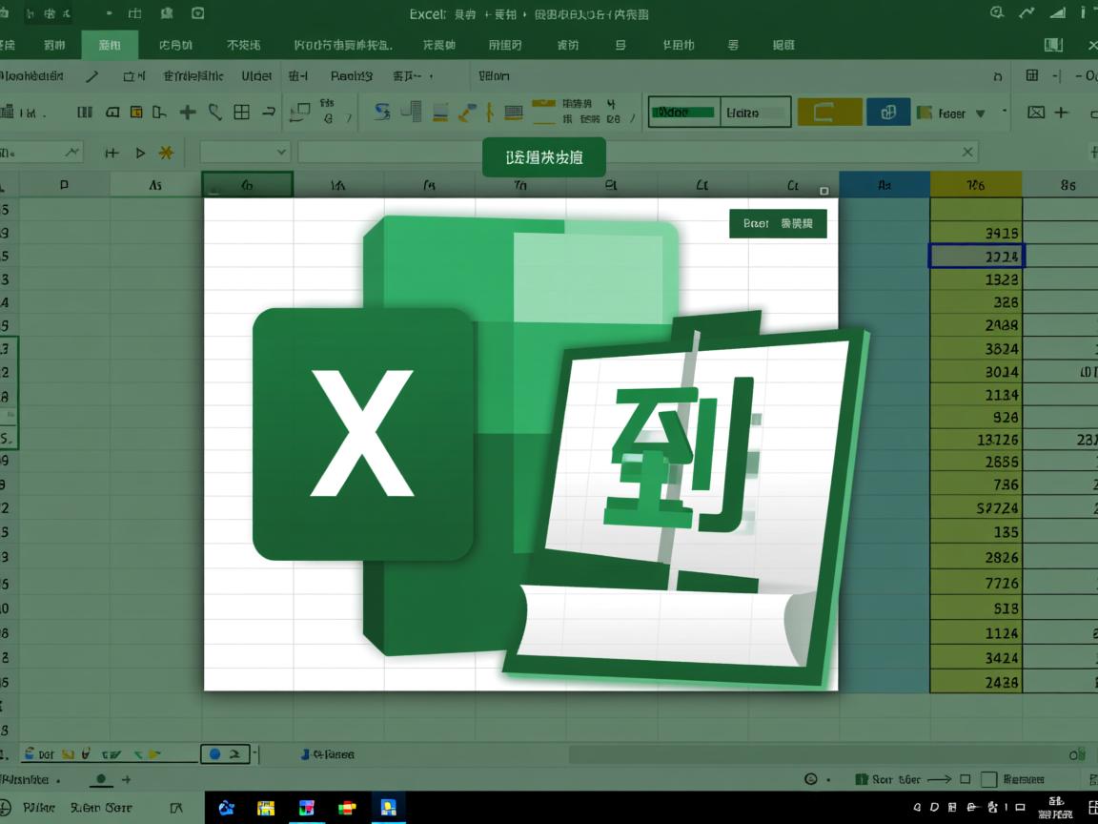
Task: Click the plus icon next to the envelope icon
Action: click(1061, 112)
